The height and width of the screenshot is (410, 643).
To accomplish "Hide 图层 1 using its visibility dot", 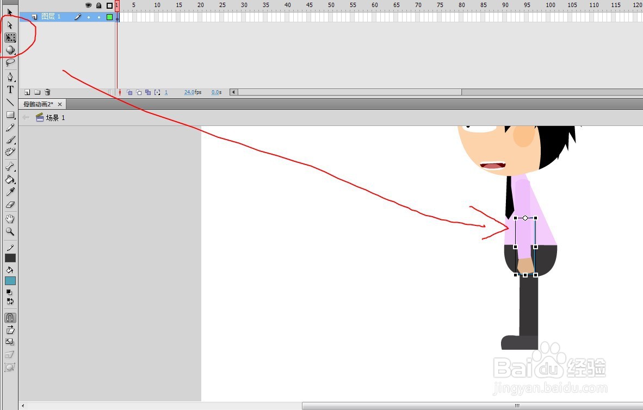I will (89, 17).
